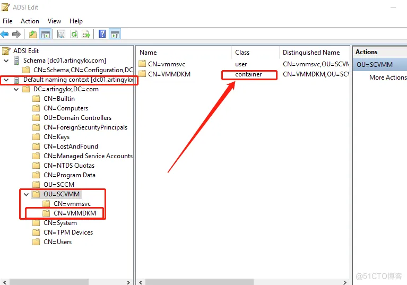
Task: Click folder icon of CN=Builtin
Action: pos(36,99)
